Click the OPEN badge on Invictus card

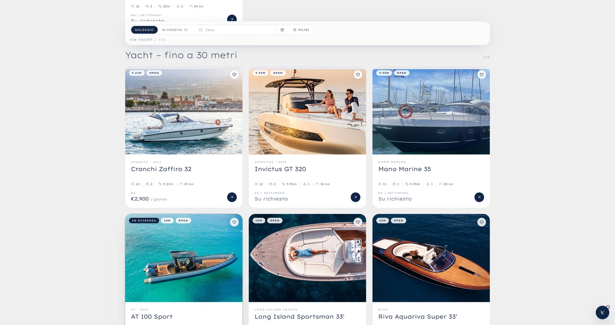click(x=278, y=73)
